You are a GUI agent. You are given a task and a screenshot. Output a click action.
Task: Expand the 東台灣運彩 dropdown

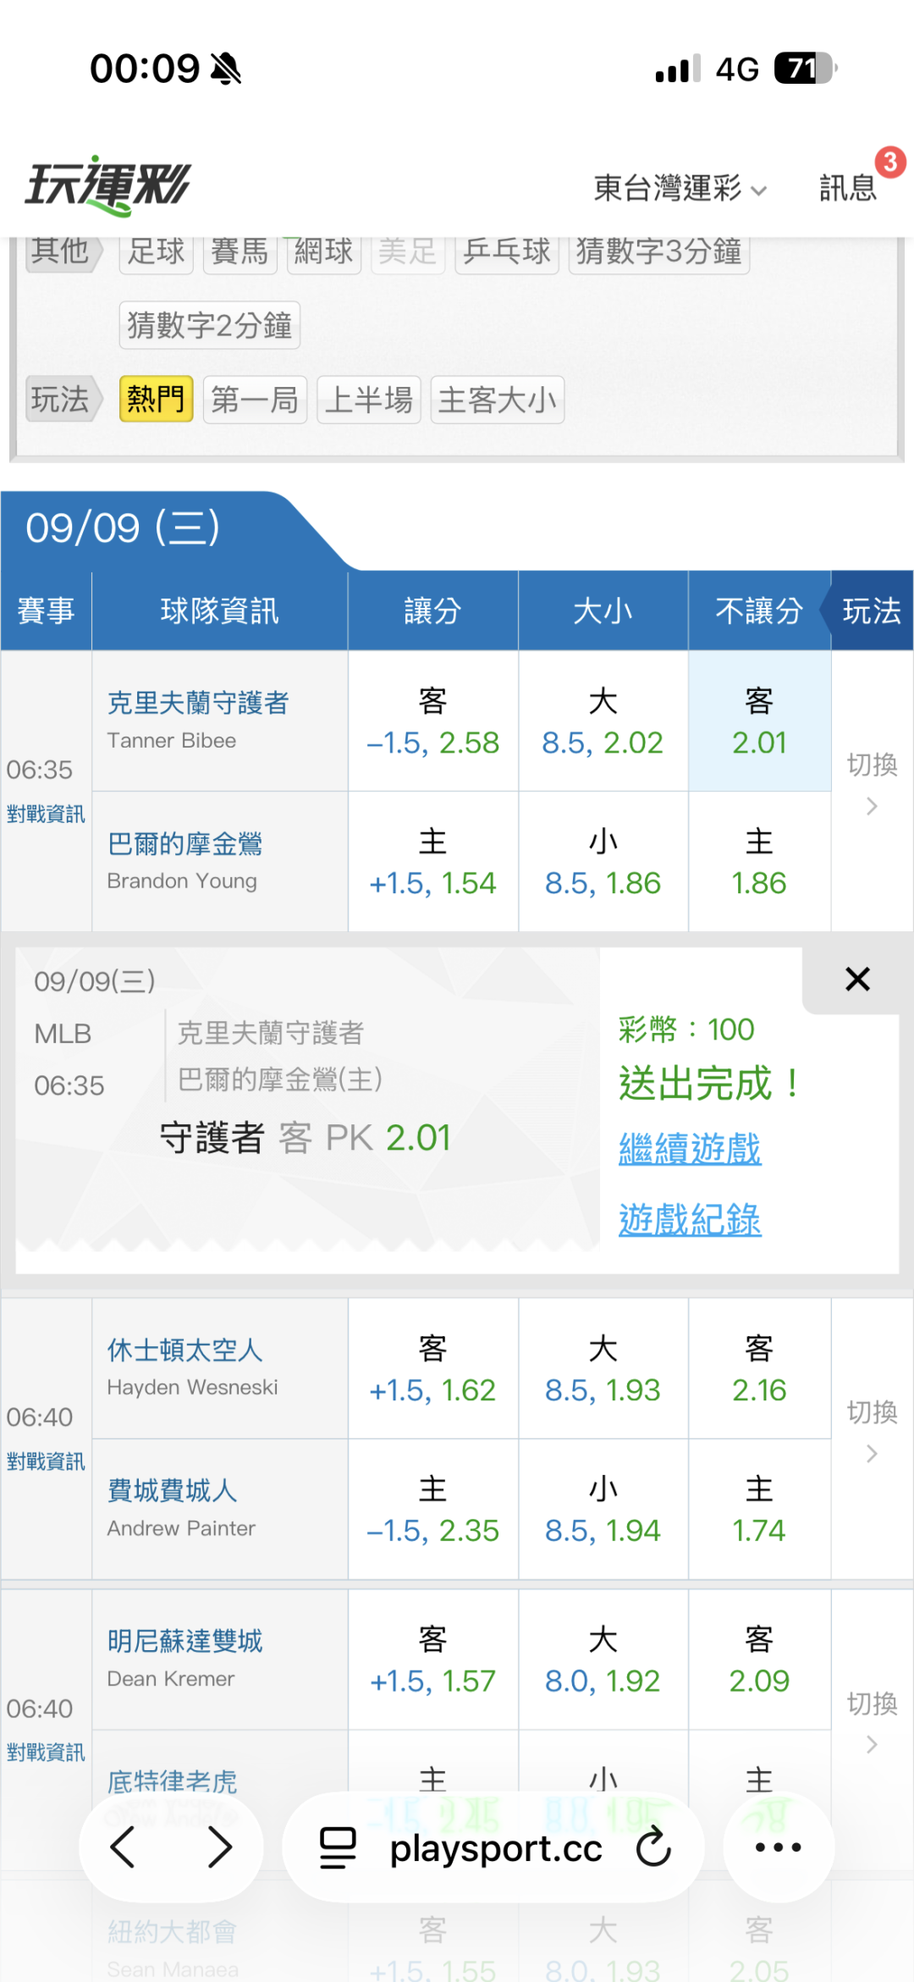[x=680, y=188]
